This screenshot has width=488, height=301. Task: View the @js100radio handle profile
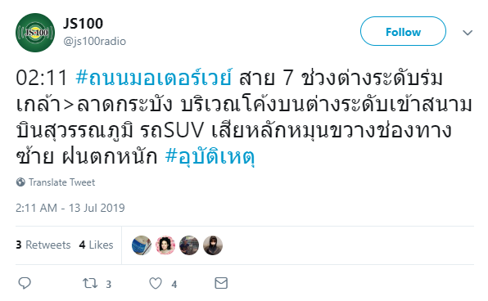click(x=95, y=42)
